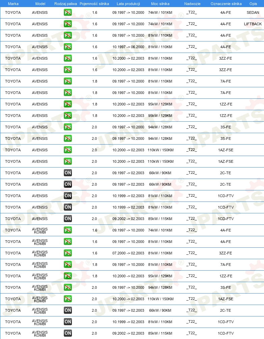
Task: Click 74kW / 101KM in the SEDAN row
Action: (x=160, y=12)
